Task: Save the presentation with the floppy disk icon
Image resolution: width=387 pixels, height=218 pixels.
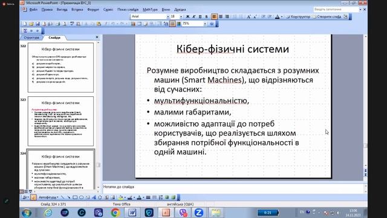Action: [x=37, y=24]
